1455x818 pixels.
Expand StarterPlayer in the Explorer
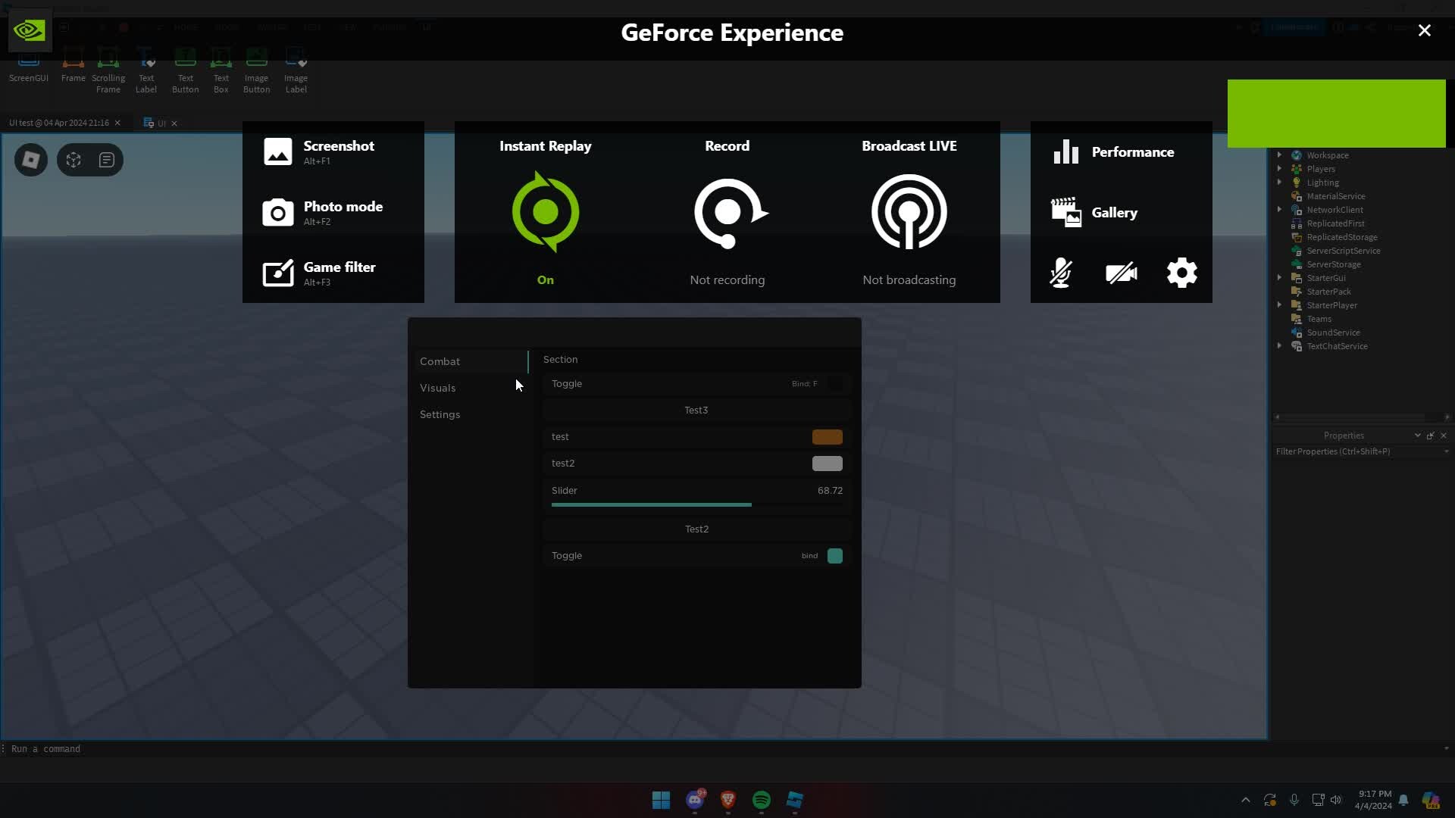(1280, 304)
